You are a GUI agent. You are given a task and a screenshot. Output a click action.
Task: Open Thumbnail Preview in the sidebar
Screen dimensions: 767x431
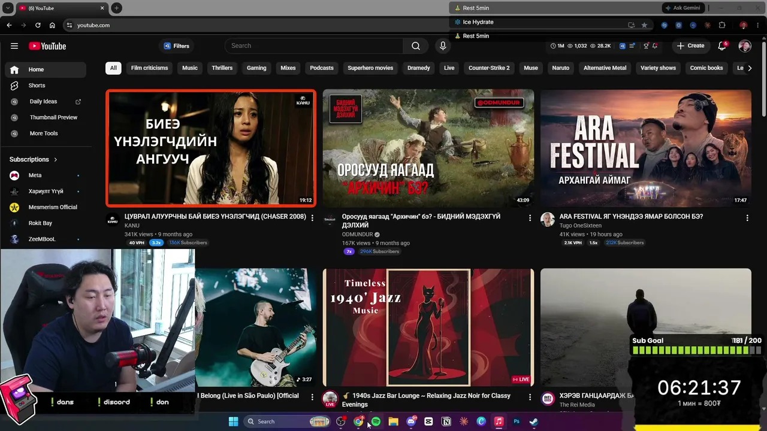tap(46, 117)
